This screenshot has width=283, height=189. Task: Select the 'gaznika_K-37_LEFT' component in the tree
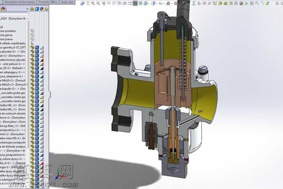(13, 48)
